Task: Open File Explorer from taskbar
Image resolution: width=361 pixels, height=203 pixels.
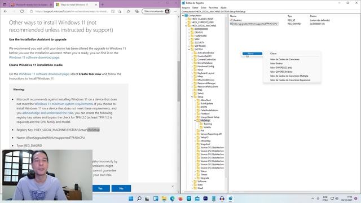Action: pyautogui.click(x=164, y=198)
